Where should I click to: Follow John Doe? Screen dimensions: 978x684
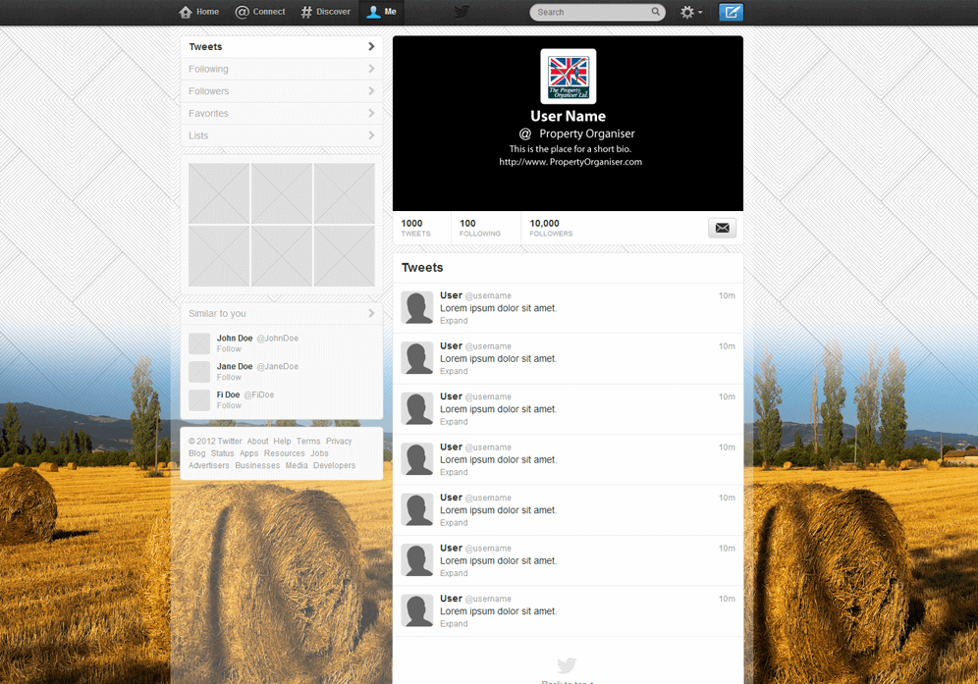(229, 349)
